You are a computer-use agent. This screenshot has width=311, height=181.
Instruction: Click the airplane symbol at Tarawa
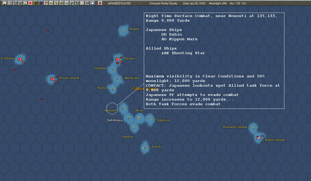(x=121, y=58)
